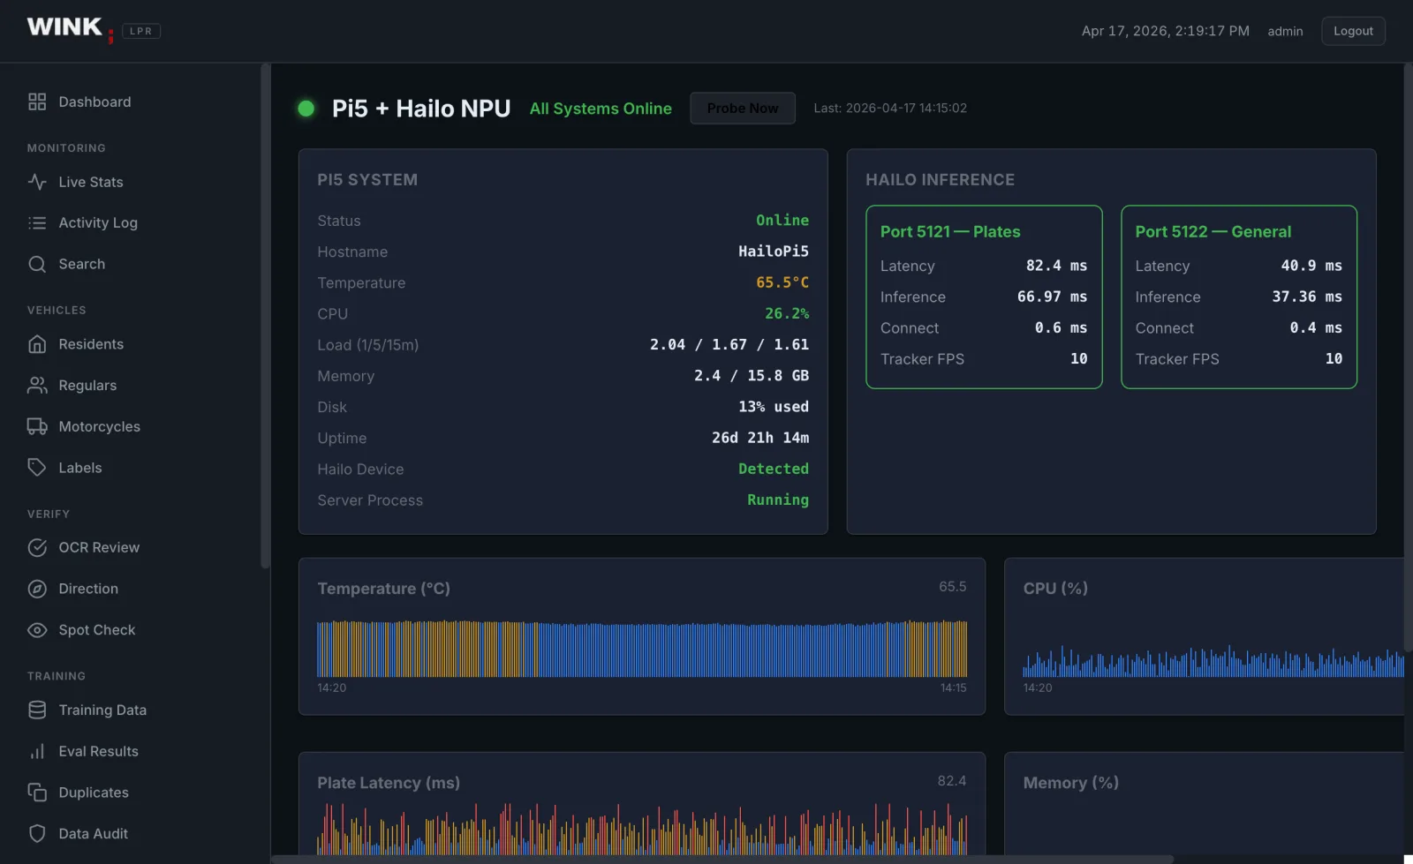Click the Probe Now button
This screenshot has width=1413, height=864.
(x=743, y=109)
